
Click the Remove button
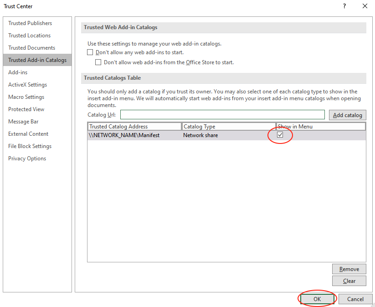(349, 269)
